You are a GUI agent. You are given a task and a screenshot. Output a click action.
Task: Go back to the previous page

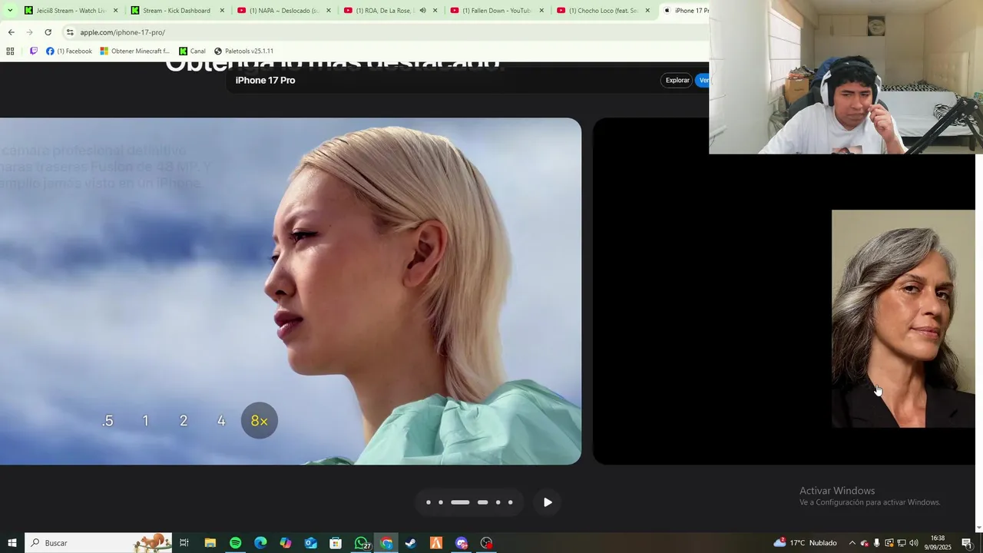[x=11, y=32]
